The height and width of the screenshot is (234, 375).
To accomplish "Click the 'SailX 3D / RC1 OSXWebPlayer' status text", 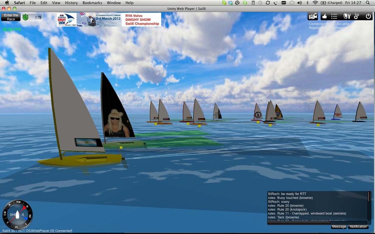I will click(x=37, y=231).
